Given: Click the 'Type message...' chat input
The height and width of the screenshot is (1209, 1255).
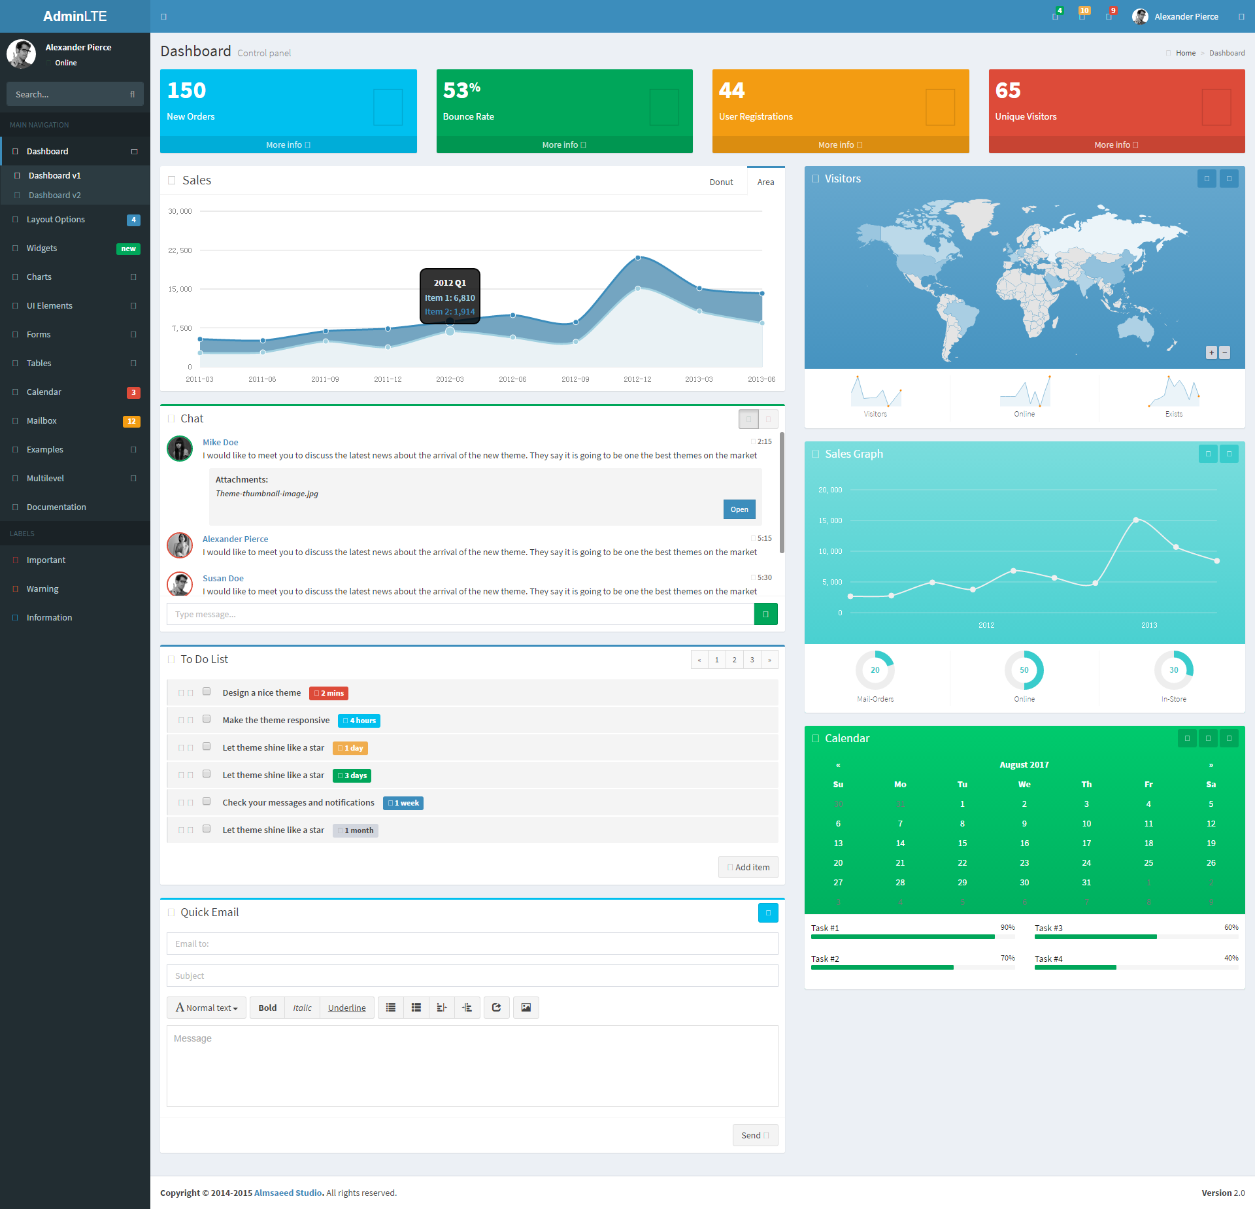Looking at the screenshot, I should pyautogui.click(x=461, y=614).
